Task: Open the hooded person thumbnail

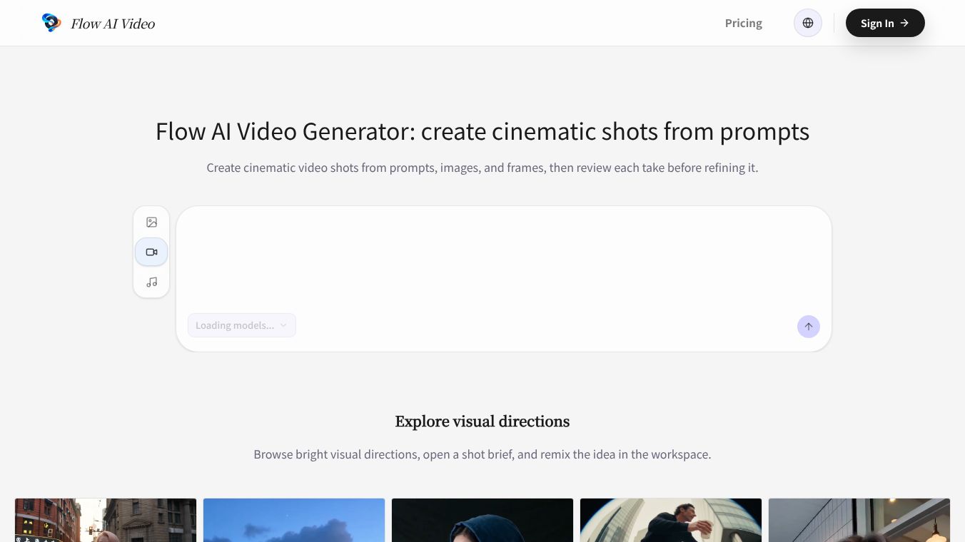Action: tap(482, 520)
